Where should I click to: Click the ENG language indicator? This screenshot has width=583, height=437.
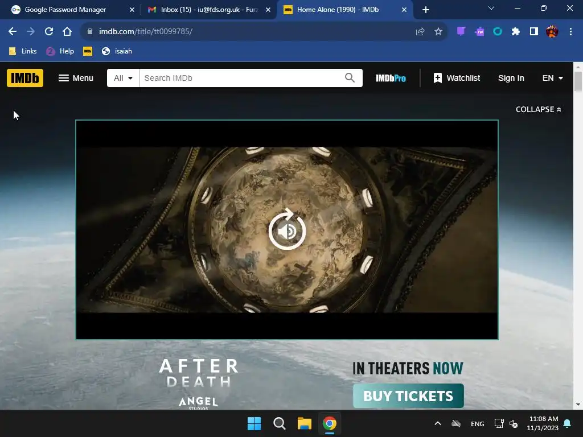478,423
